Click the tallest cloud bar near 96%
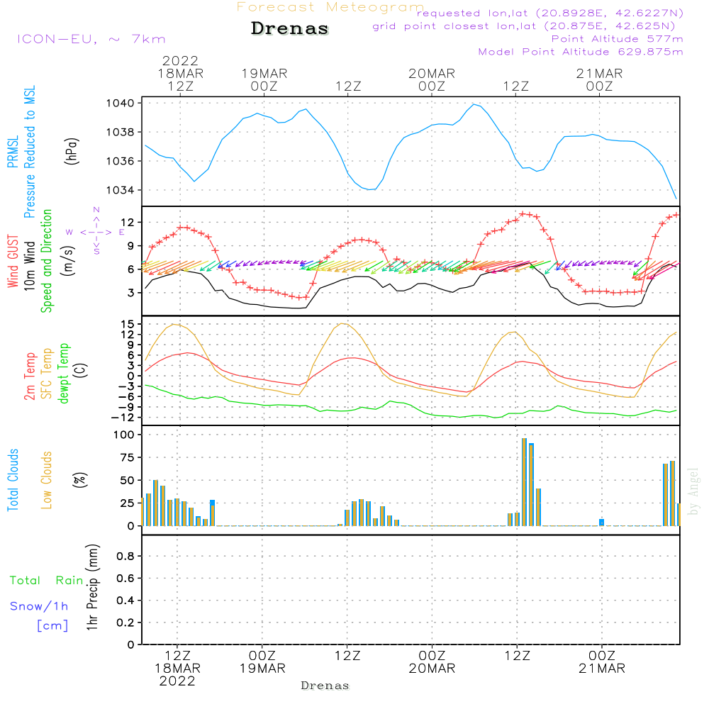This screenshot has height=709, width=709. (524, 482)
